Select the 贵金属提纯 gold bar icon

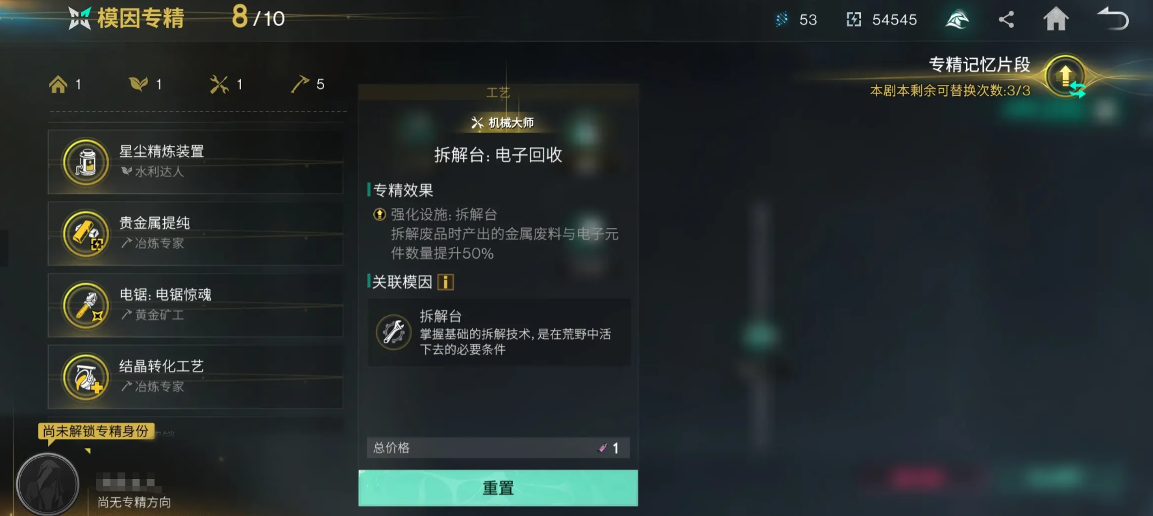(86, 233)
